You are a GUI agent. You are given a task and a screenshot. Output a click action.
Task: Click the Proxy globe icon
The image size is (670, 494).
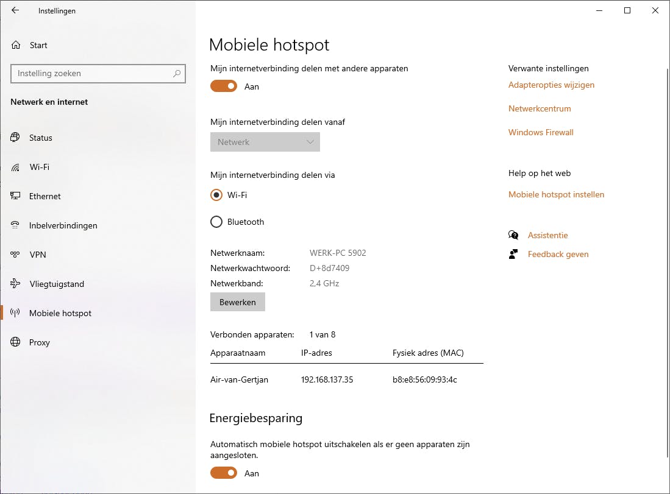(x=15, y=342)
